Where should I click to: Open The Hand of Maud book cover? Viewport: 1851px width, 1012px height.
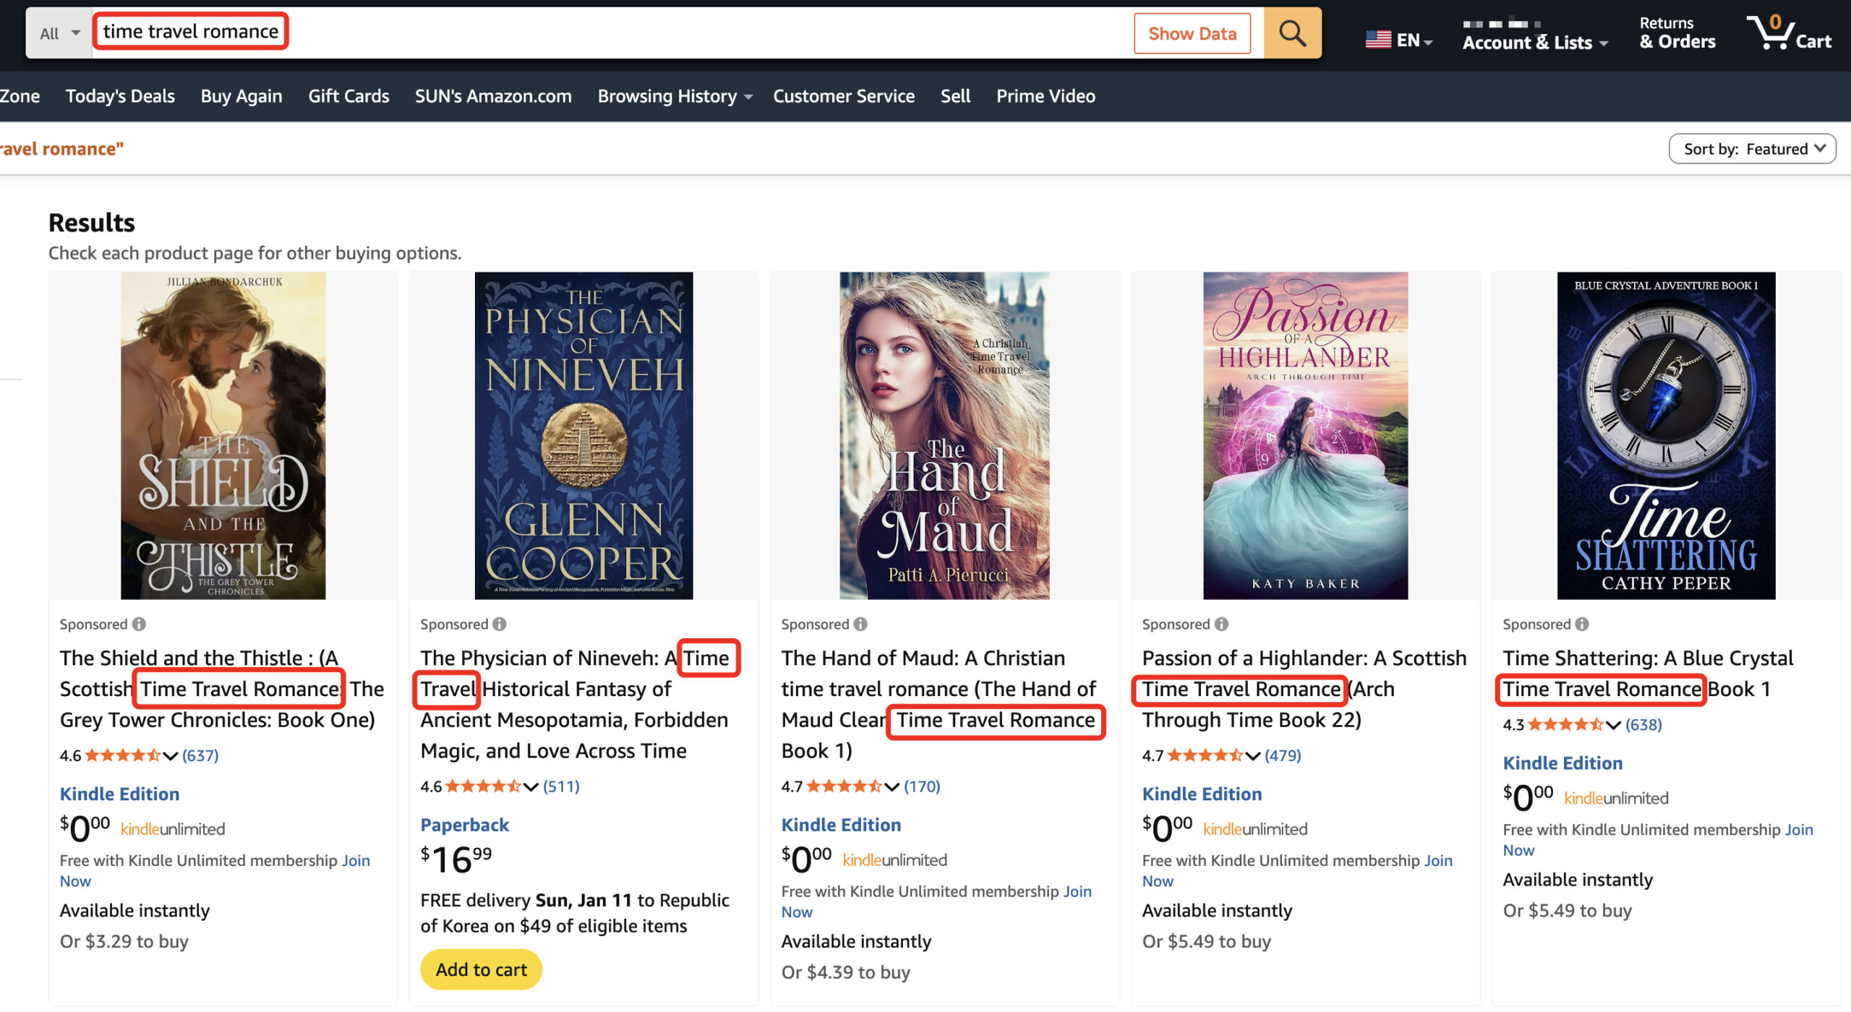(x=944, y=435)
